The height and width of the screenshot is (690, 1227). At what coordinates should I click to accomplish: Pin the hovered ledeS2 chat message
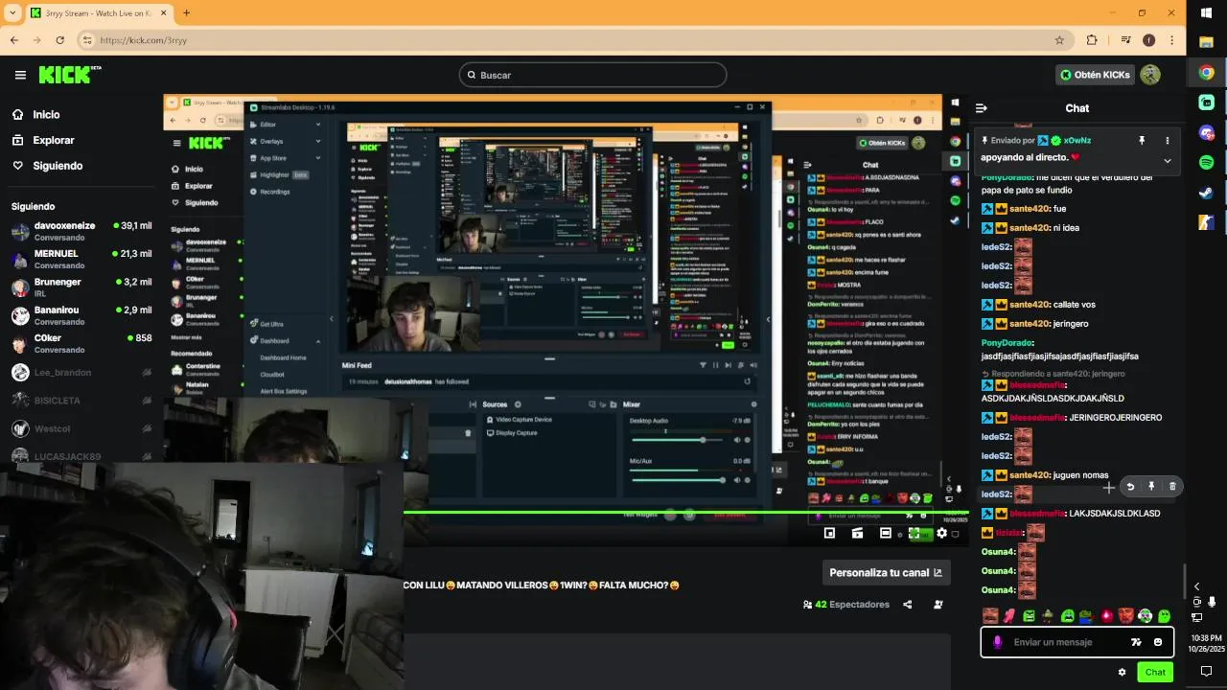click(1151, 487)
